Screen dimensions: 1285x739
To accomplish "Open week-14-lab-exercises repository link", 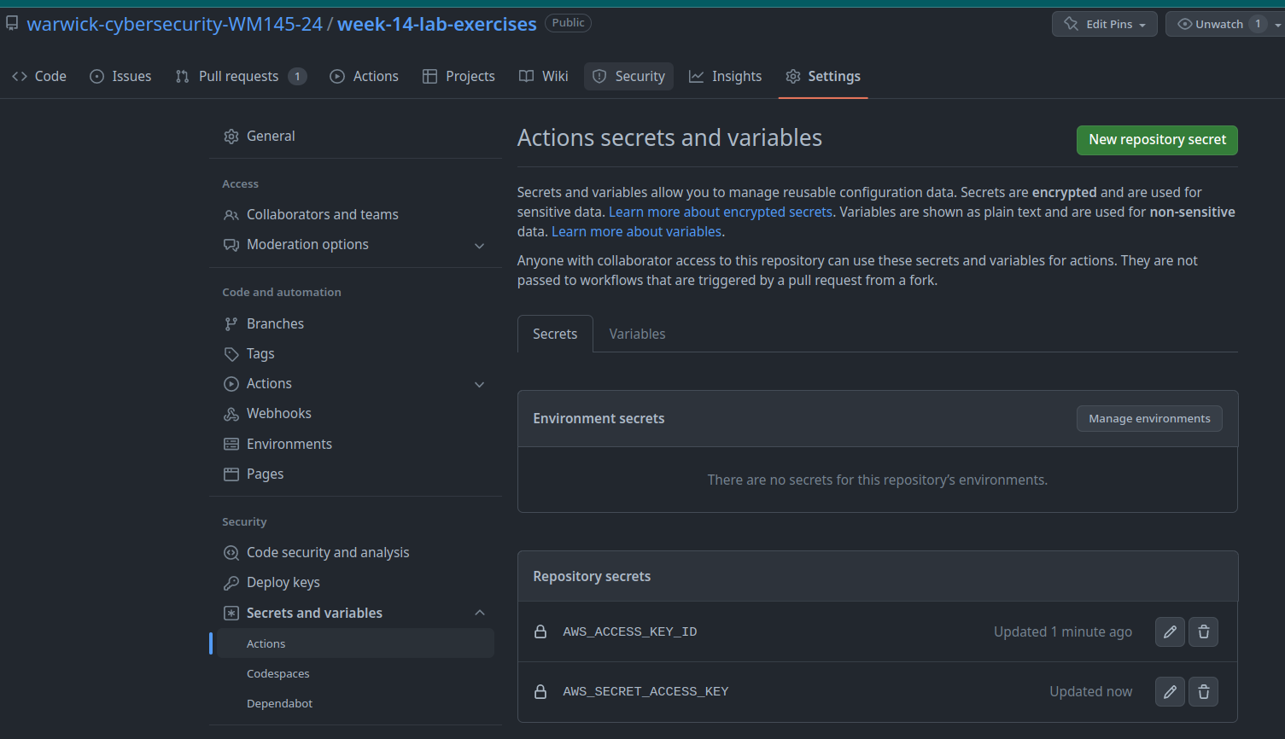I will [x=437, y=24].
